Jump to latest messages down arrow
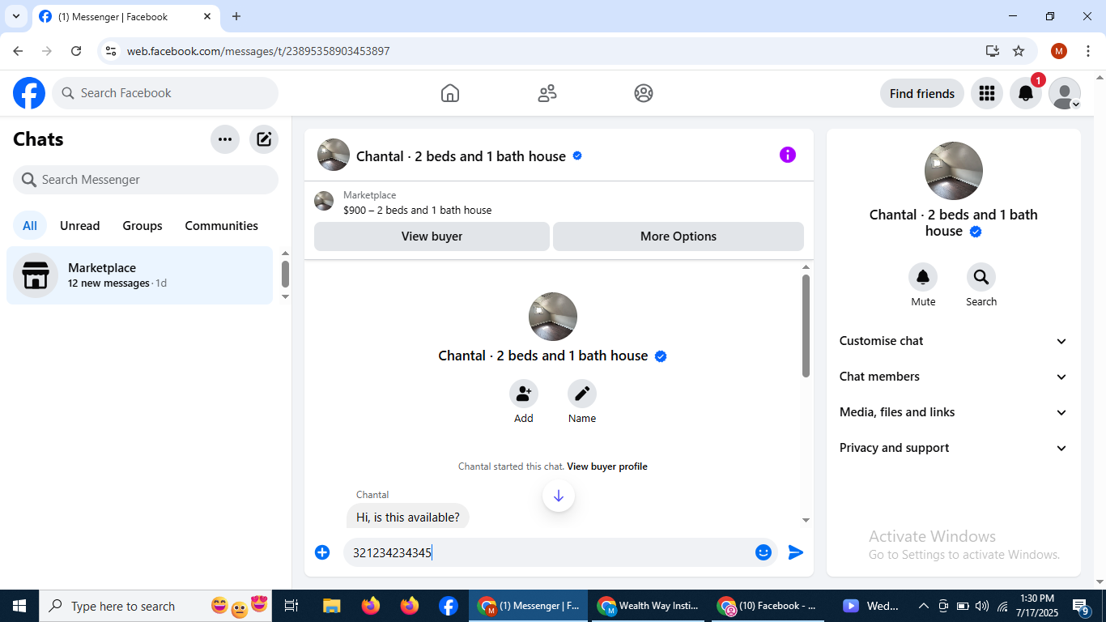 click(559, 496)
